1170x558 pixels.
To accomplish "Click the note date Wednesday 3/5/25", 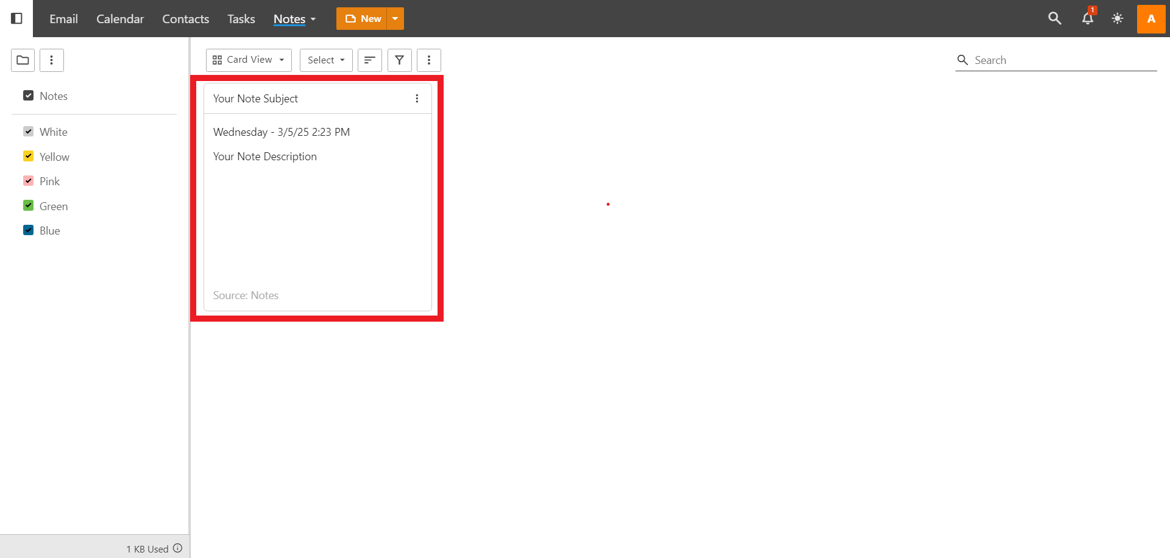I will click(x=282, y=132).
